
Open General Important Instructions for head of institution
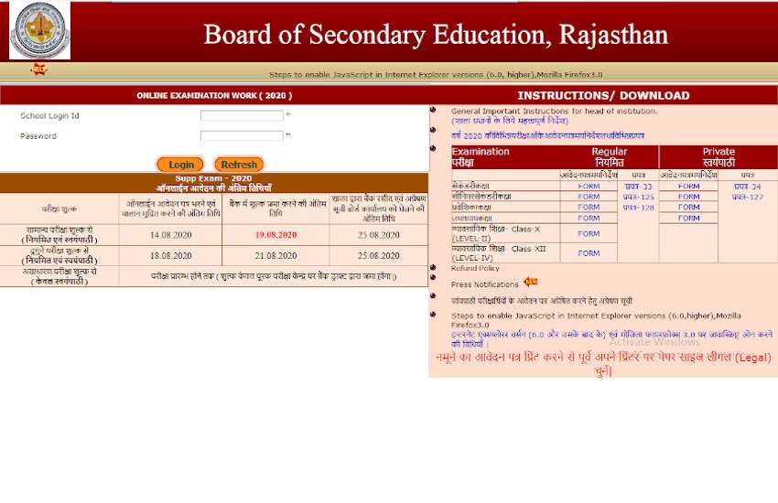[x=555, y=112]
